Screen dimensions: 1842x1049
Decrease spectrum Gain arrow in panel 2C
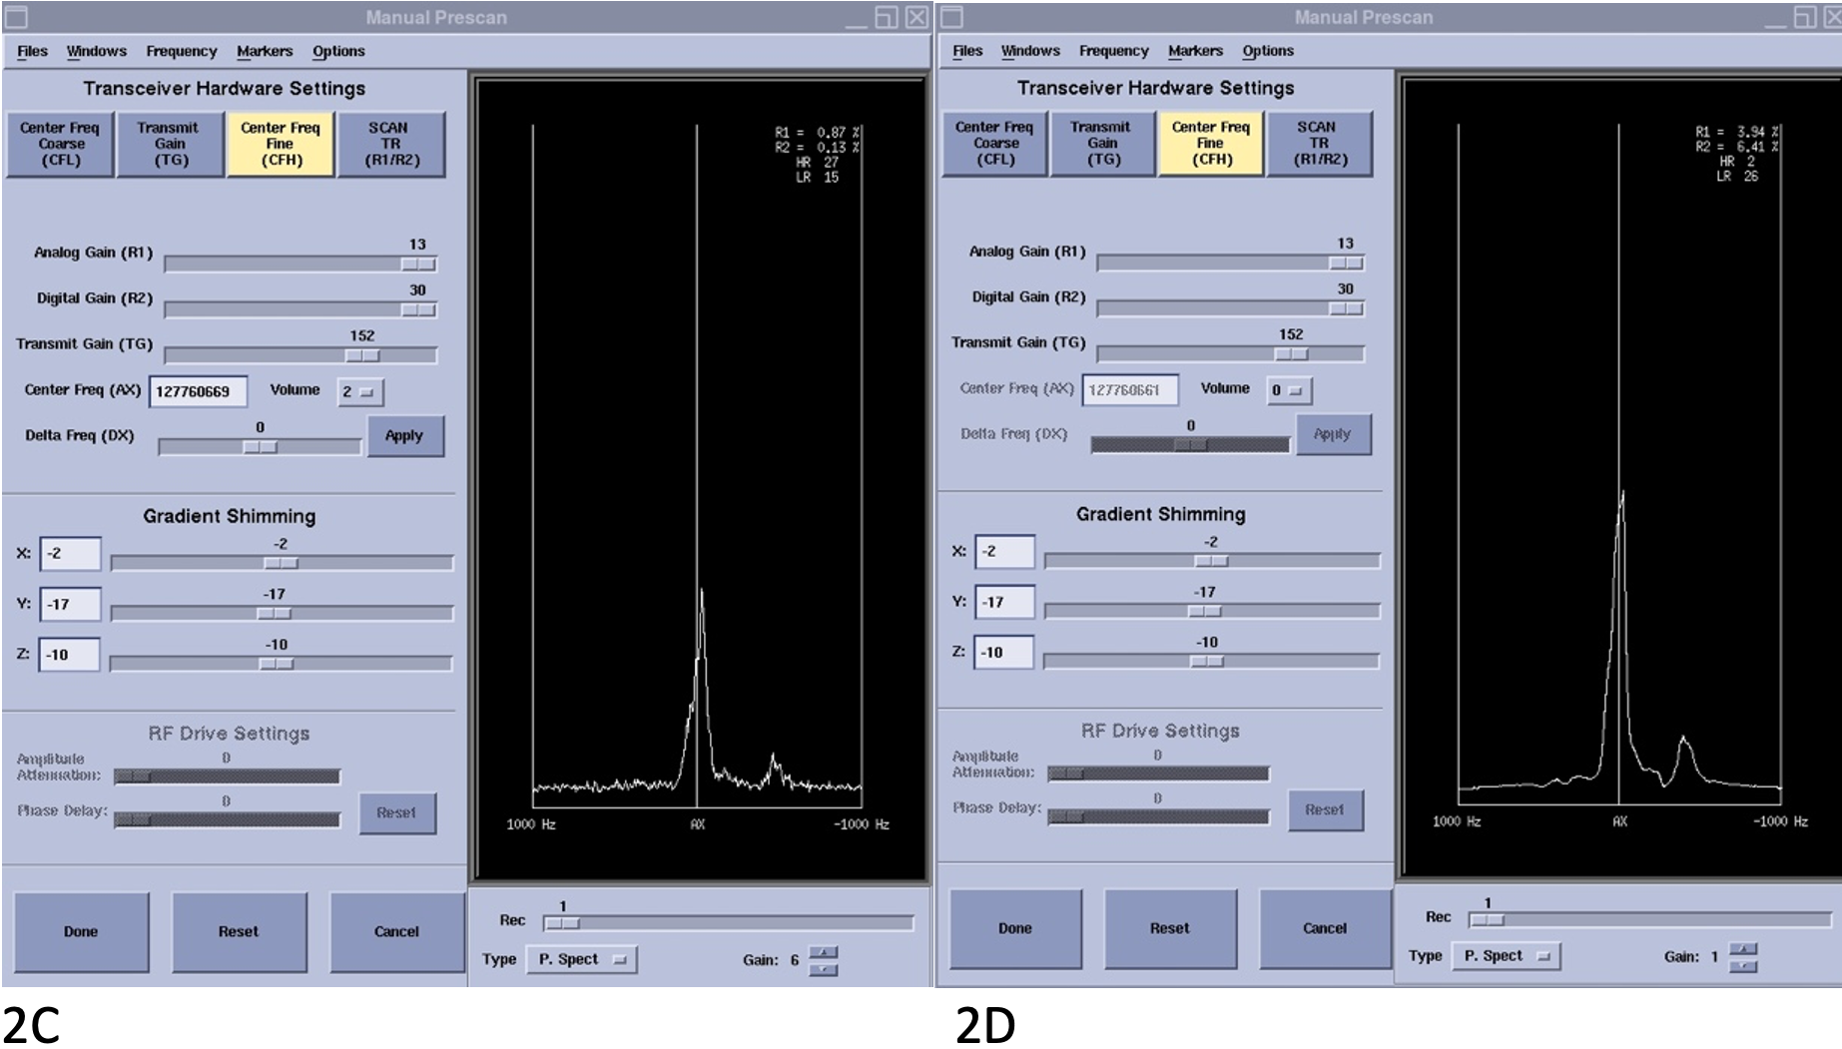(x=823, y=969)
